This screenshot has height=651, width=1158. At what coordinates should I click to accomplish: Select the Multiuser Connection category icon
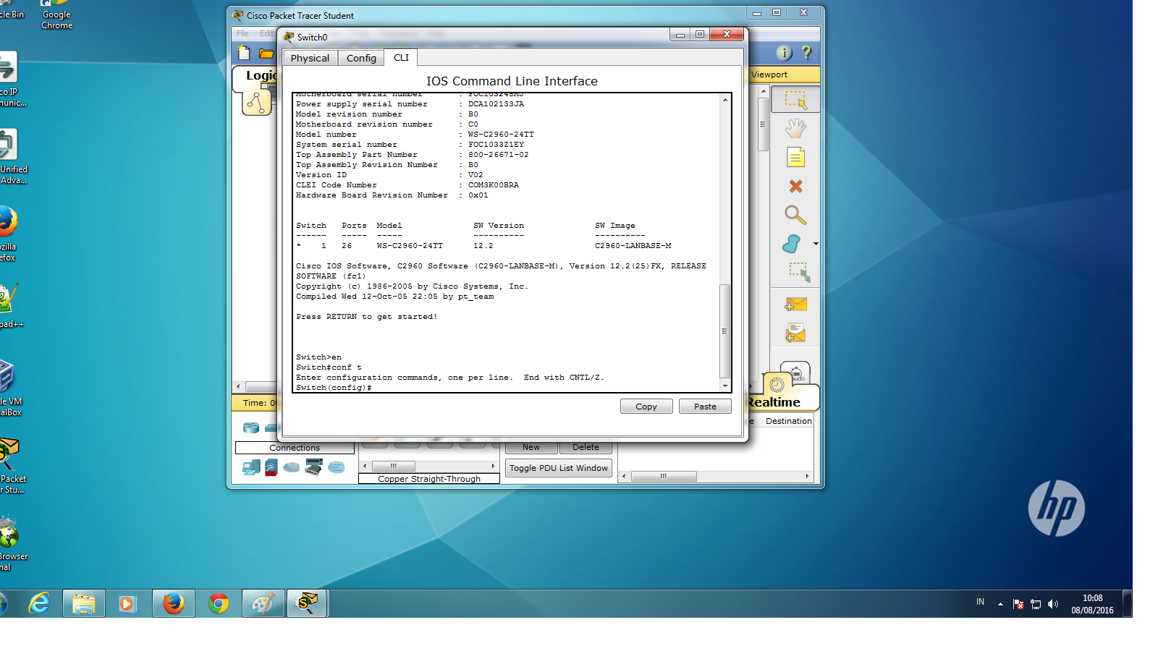[x=336, y=467]
